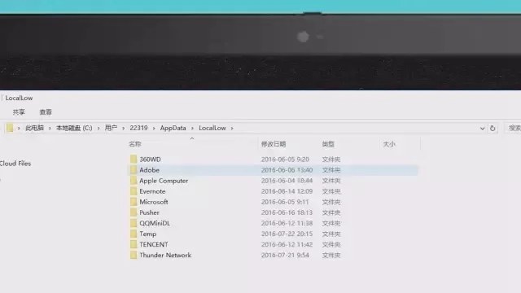Screen dimensions: 521x293
Task: Click 文件夹 type in the TENCENT row
Action: [331, 244]
